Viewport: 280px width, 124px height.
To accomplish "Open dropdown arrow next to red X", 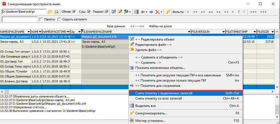I will (x=161, y=12).
